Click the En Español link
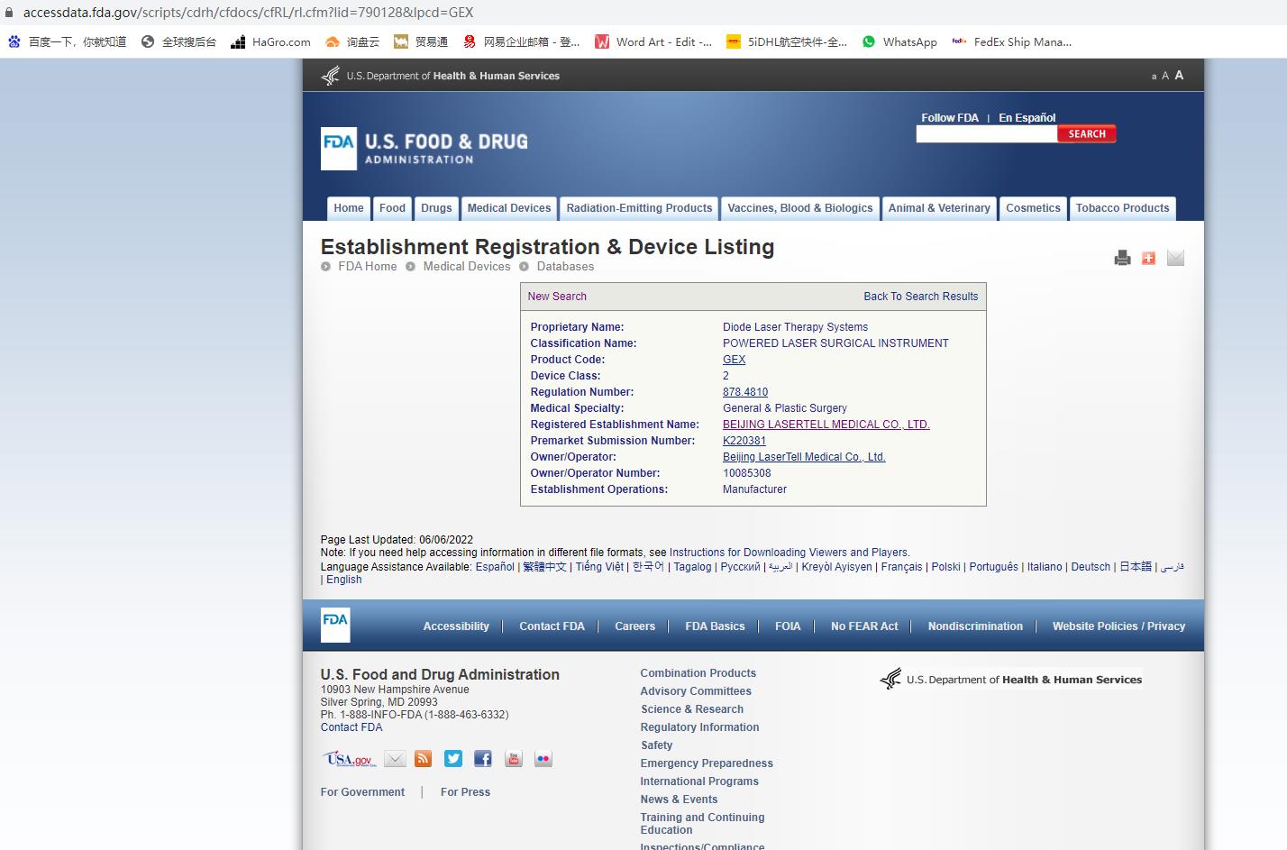This screenshot has height=850, width=1287. tap(1027, 118)
